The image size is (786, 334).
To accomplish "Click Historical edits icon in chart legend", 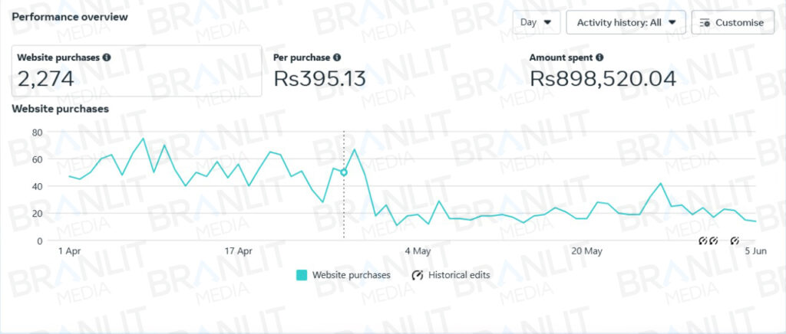I will pos(418,275).
